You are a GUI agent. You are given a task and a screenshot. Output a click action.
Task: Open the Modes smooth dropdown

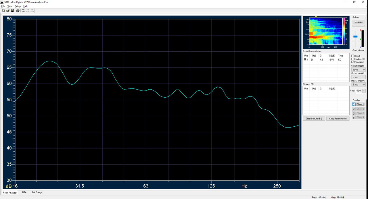[359, 77]
